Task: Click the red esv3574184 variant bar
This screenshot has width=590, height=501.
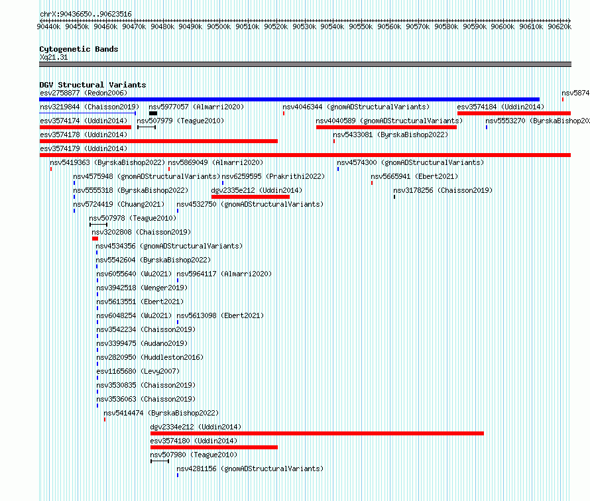Action: 514,113
